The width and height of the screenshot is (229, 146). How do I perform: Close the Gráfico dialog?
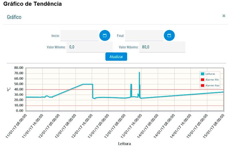(x=224, y=16)
